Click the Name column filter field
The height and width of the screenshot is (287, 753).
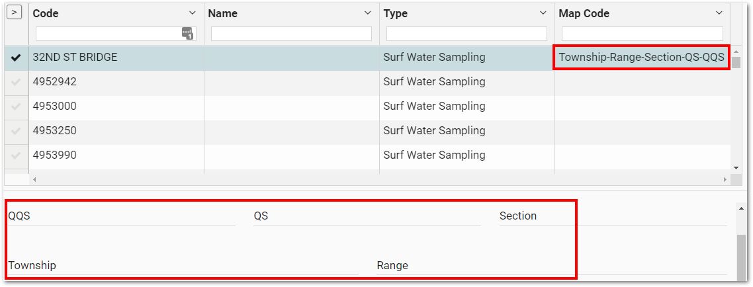[x=291, y=33]
